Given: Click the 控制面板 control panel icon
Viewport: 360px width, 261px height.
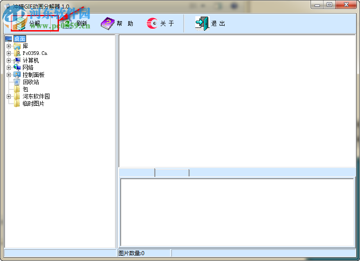Looking at the screenshot, I should 17,75.
